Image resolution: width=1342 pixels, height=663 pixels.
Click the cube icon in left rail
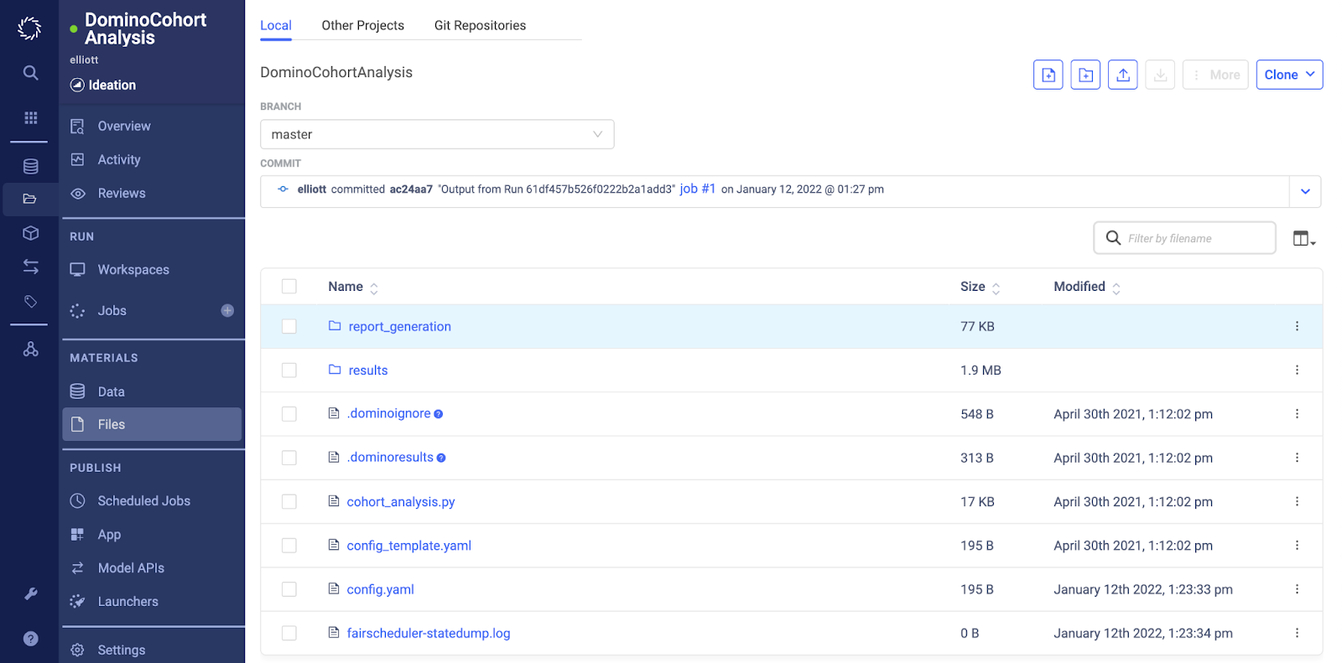(x=31, y=233)
